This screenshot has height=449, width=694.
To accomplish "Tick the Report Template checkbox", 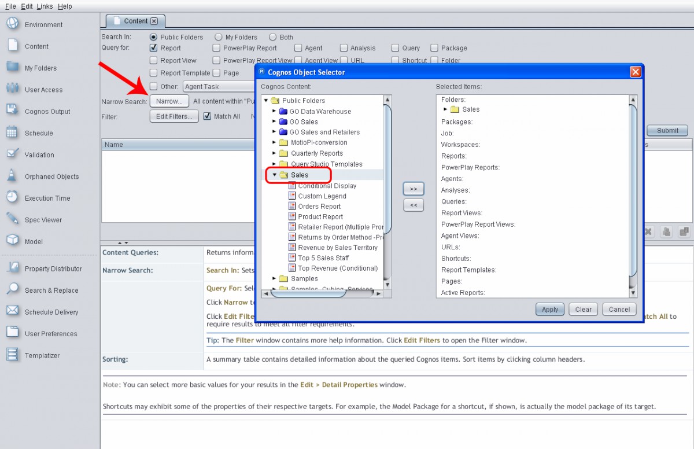I will click(153, 73).
